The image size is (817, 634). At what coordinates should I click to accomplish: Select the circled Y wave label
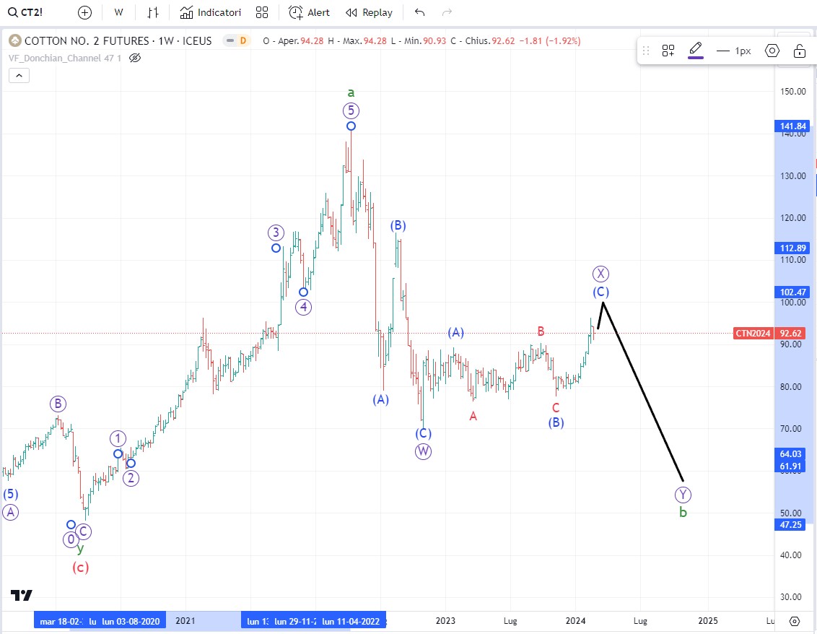(x=683, y=495)
